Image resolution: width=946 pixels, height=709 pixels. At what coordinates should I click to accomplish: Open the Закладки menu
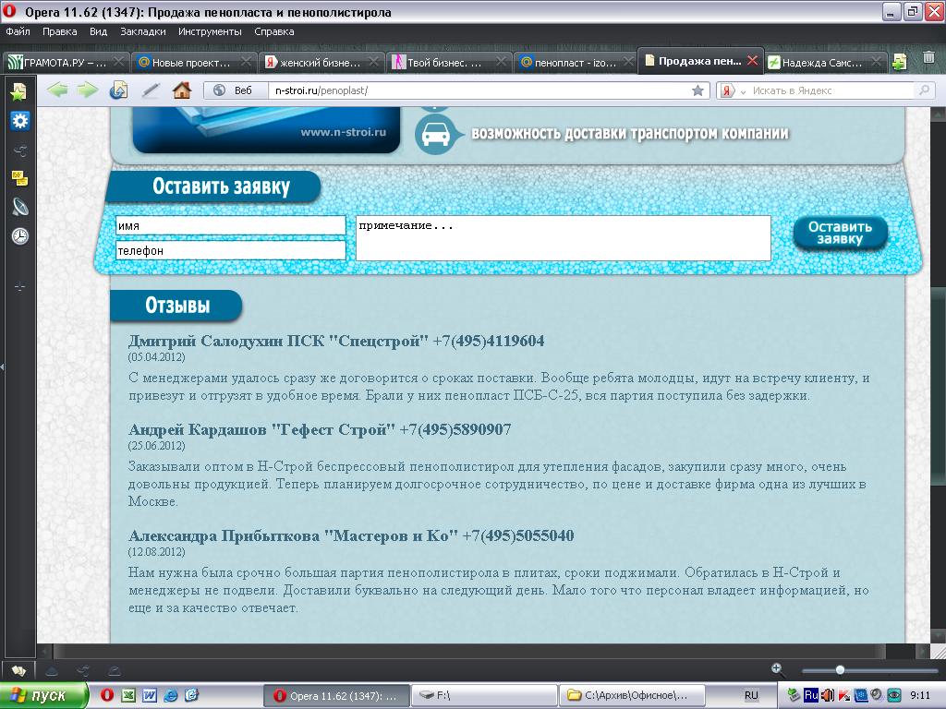click(x=143, y=31)
